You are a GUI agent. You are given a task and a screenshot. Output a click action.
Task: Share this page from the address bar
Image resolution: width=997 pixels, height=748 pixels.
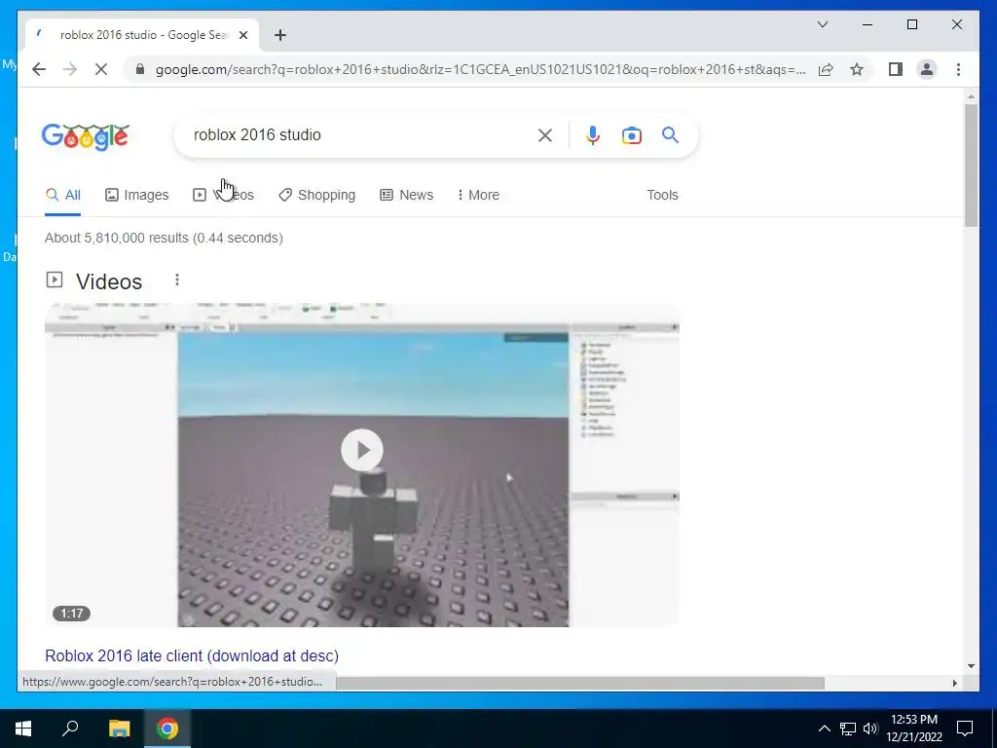(826, 69)
